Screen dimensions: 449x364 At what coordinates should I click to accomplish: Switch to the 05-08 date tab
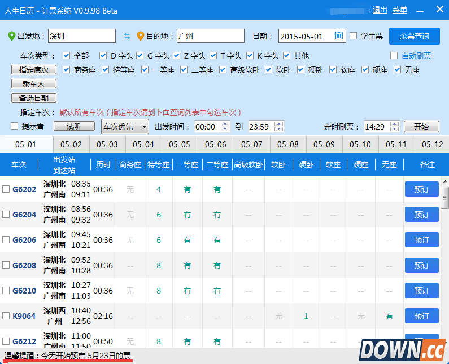tap(288, 144)
